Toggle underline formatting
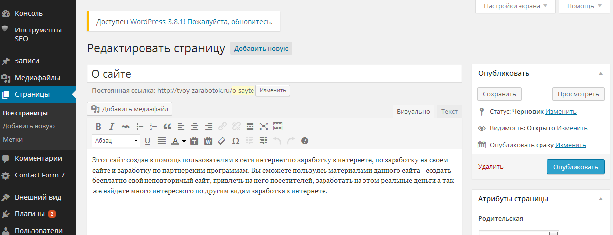Image resolution: width=613 pixels, height=235 pixels. (x=148, y=141)
